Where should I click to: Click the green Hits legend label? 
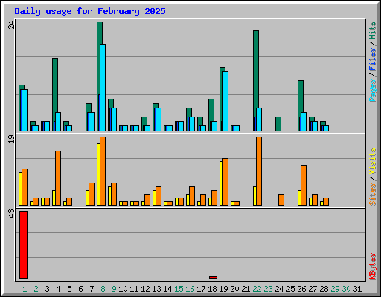pos(373,30)
